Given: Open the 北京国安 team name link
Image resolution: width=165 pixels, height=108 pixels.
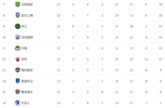Looking at the screenshot, I should pos(27,4).
